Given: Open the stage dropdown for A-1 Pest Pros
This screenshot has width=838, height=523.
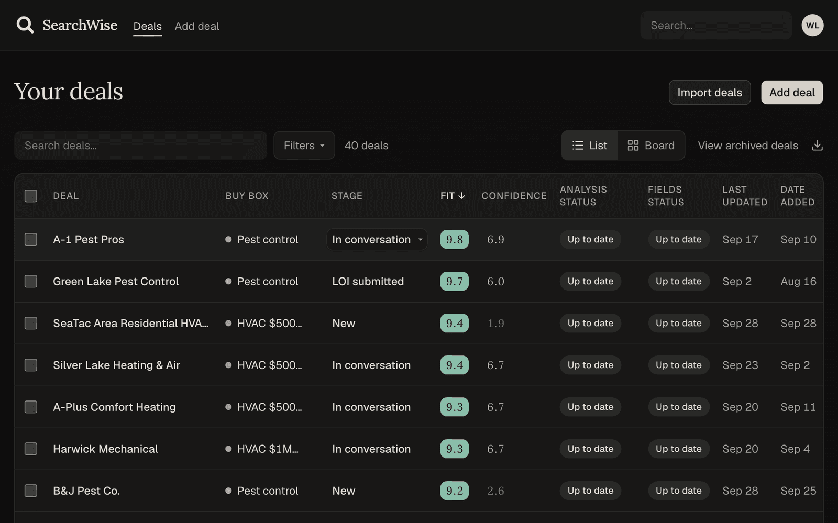Looking at the screenshot, I should (x=377, y=239).
